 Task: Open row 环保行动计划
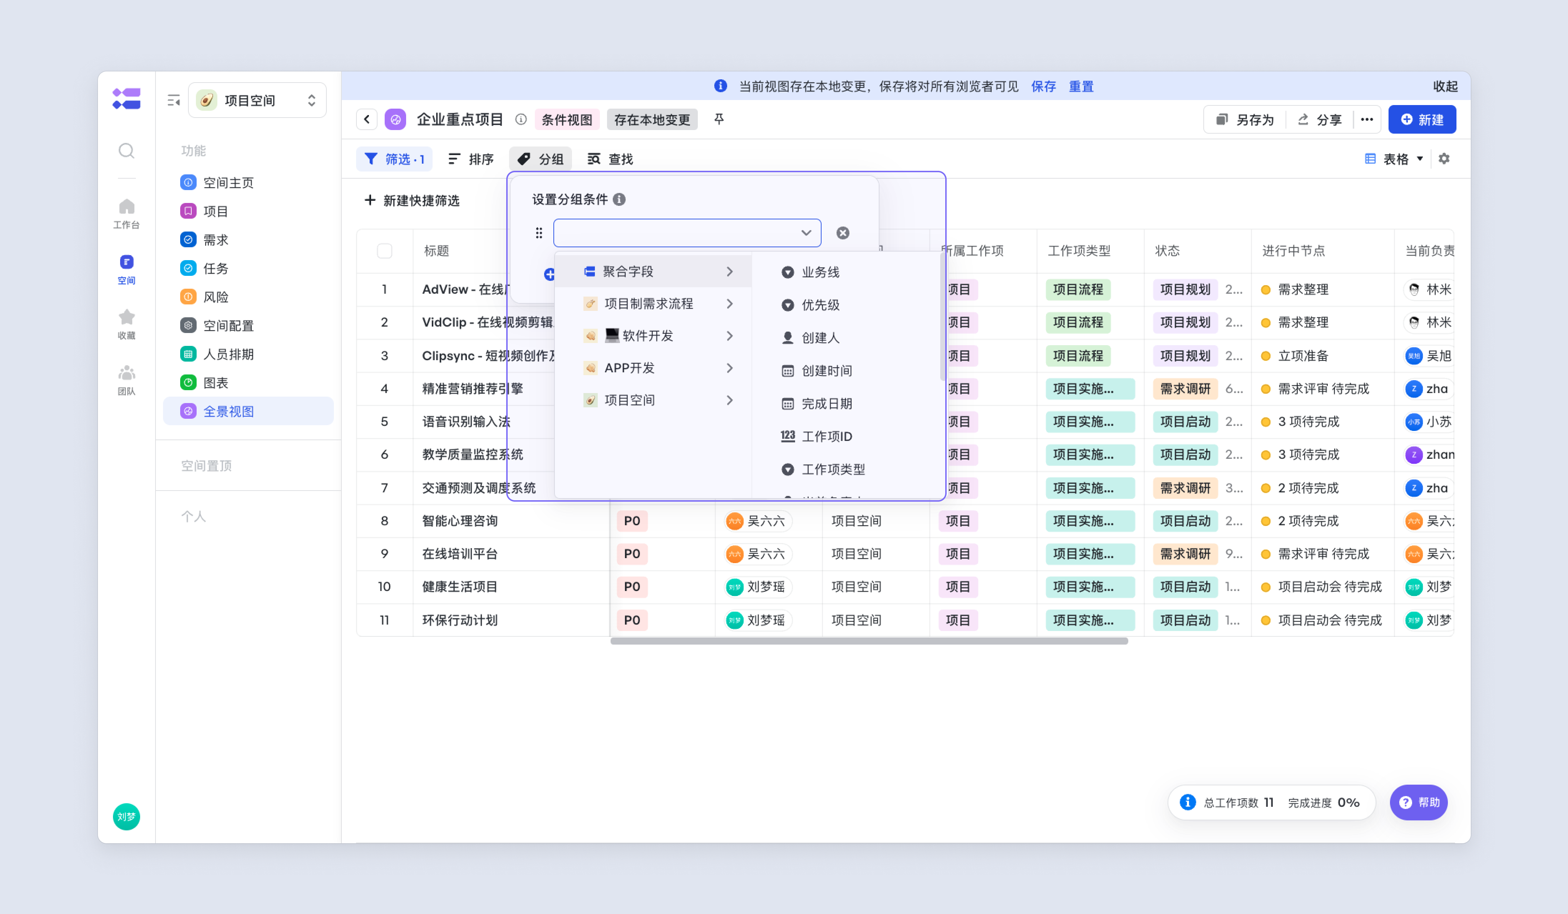460,620
